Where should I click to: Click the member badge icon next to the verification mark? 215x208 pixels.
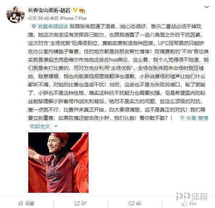(x=82, y=10)
